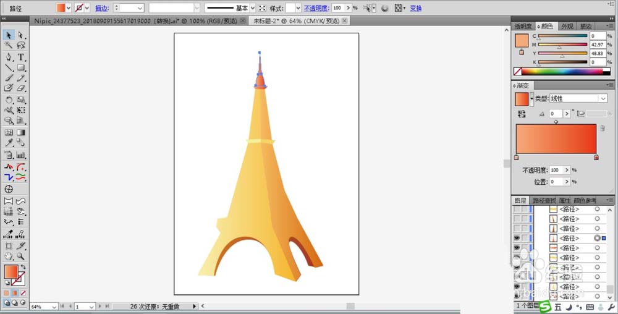
Task: Toggle the moon icon in input bar
Action: point(569,307)
